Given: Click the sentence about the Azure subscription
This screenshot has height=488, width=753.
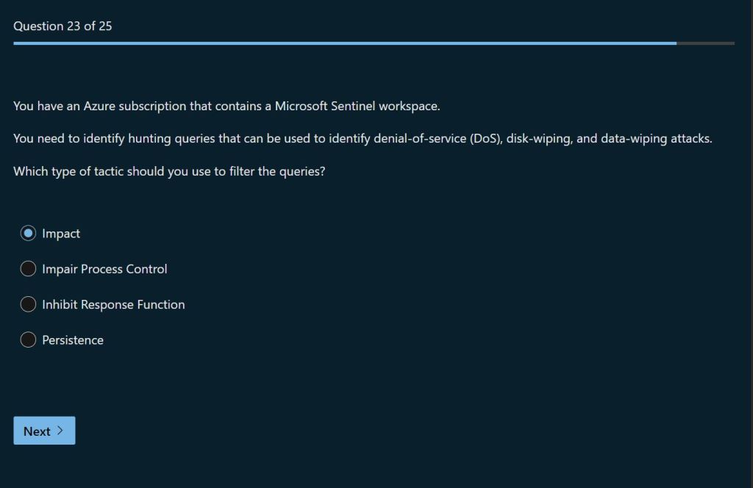Looking at the screenshot, I should click(x=226, y=106).
